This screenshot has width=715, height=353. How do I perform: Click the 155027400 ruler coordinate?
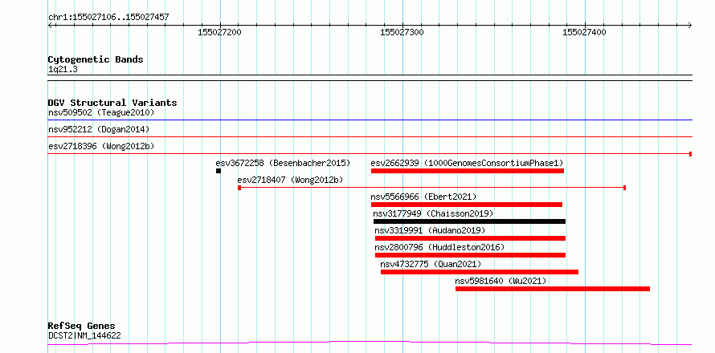pyautogui.click(x=585, y=32)
